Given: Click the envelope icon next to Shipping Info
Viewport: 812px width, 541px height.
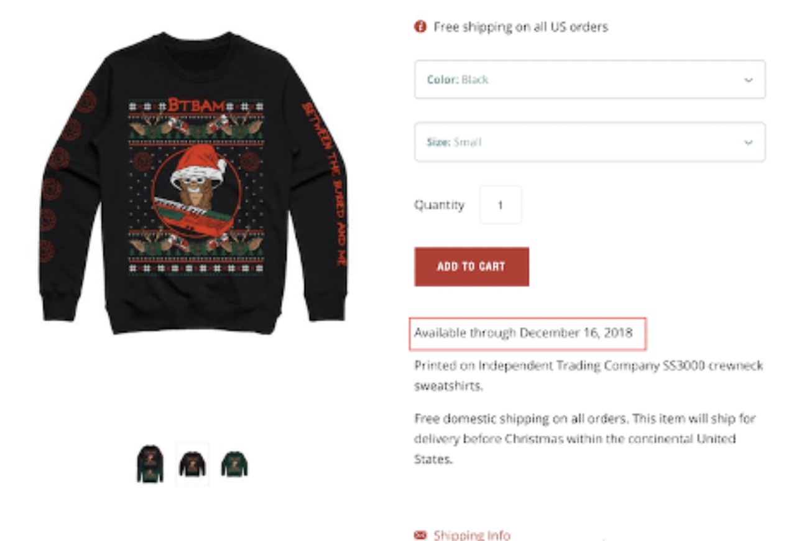Looking at the screenshot, I should point(420,535).
